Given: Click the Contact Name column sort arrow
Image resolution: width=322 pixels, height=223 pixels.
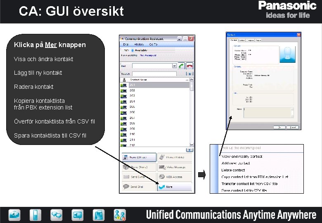Looking at the screenshot, I should 187,80.
